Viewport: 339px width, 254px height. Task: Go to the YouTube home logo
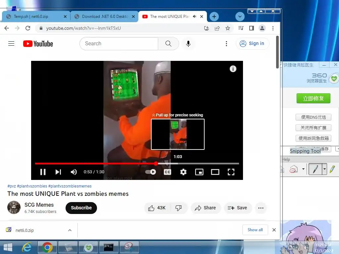[x=38, y=44]
